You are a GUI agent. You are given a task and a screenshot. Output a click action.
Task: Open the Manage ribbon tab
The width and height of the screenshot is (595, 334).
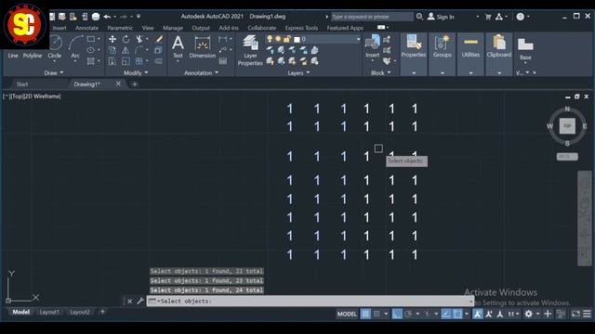coord(173,28)
